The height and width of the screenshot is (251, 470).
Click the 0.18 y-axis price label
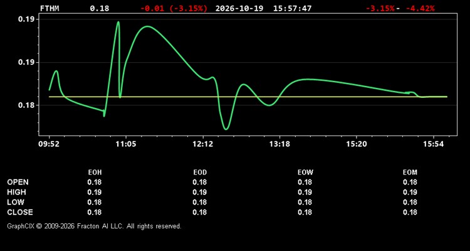pyautogui.click(x=26, y=105)
